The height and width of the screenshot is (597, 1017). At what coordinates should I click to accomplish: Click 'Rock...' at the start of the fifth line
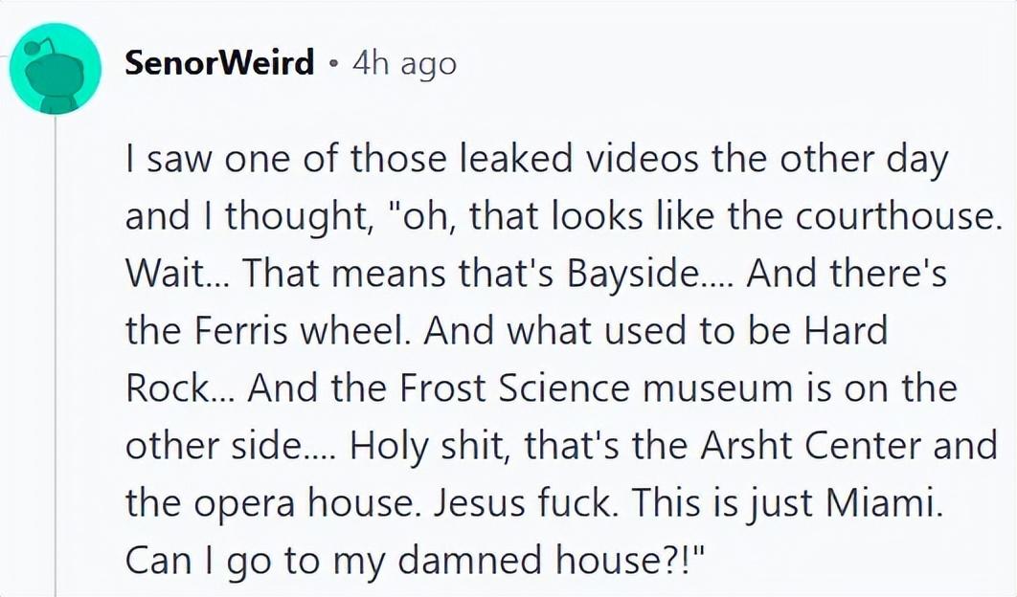[x=177, y=387]
